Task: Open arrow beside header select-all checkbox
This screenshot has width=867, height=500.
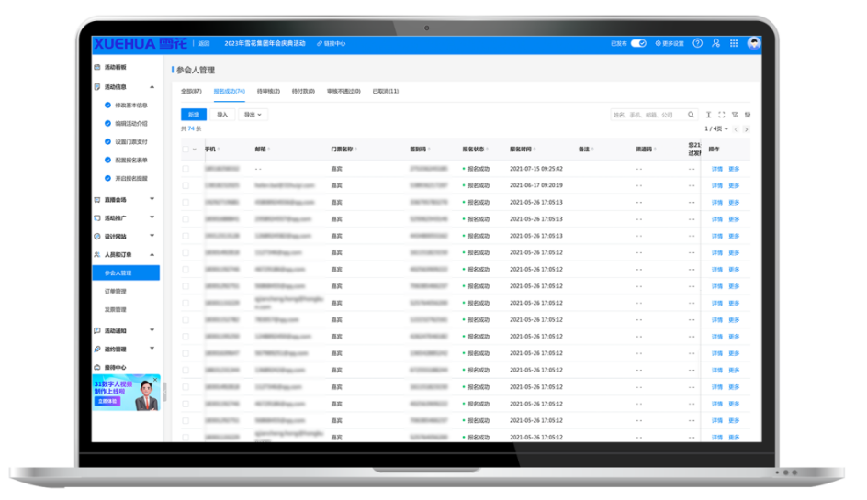Action: click(194, 150)
